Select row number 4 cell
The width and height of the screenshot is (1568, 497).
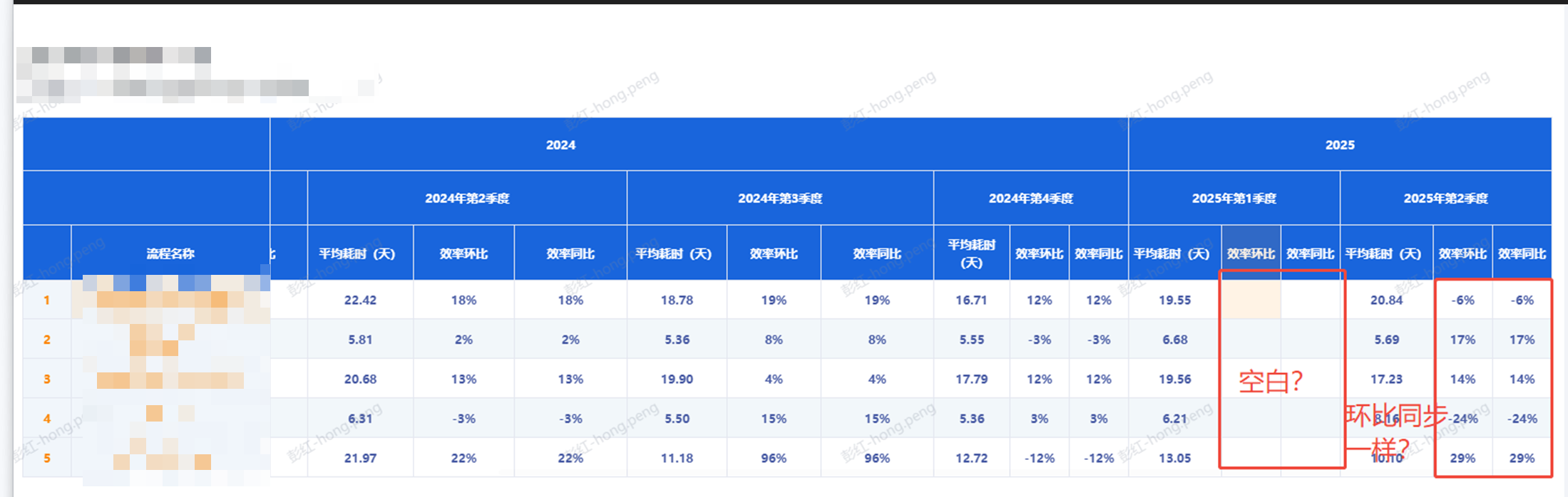(x=47, y=419)
